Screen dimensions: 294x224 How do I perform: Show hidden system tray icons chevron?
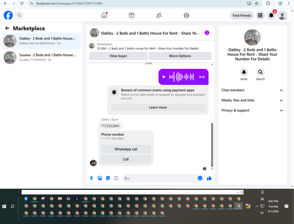tap(256, 206)
